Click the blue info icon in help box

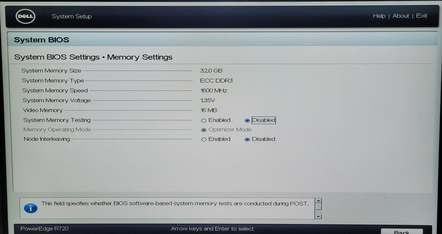point(31,208)
